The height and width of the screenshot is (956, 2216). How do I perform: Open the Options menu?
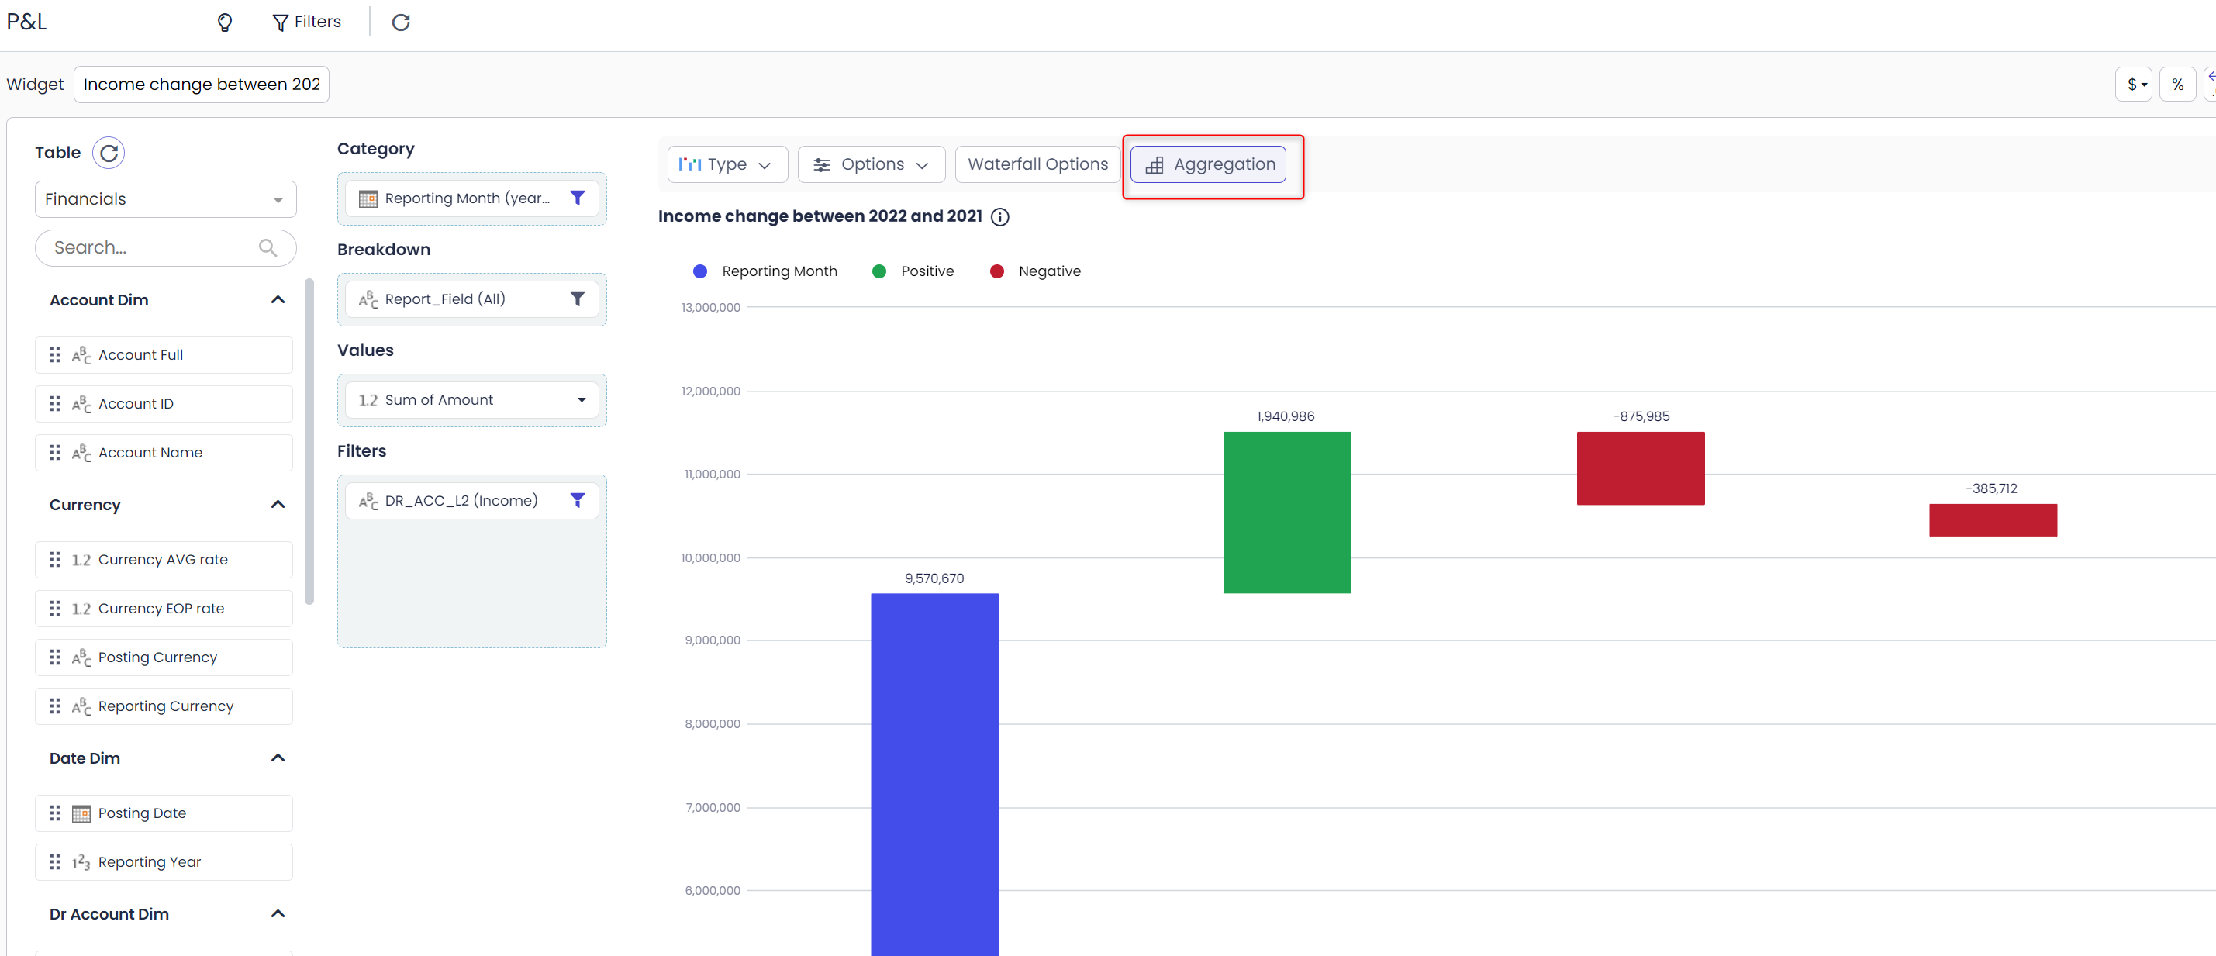point(871,164)
